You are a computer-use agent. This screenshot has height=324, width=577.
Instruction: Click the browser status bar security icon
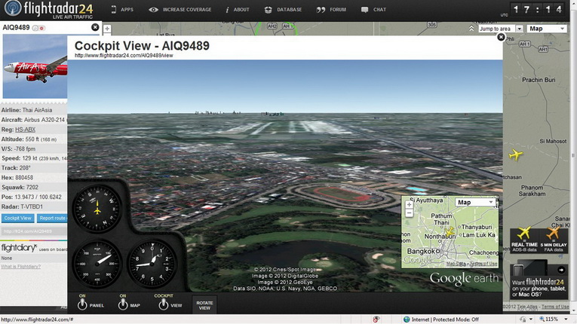click(x=376, y=319)
